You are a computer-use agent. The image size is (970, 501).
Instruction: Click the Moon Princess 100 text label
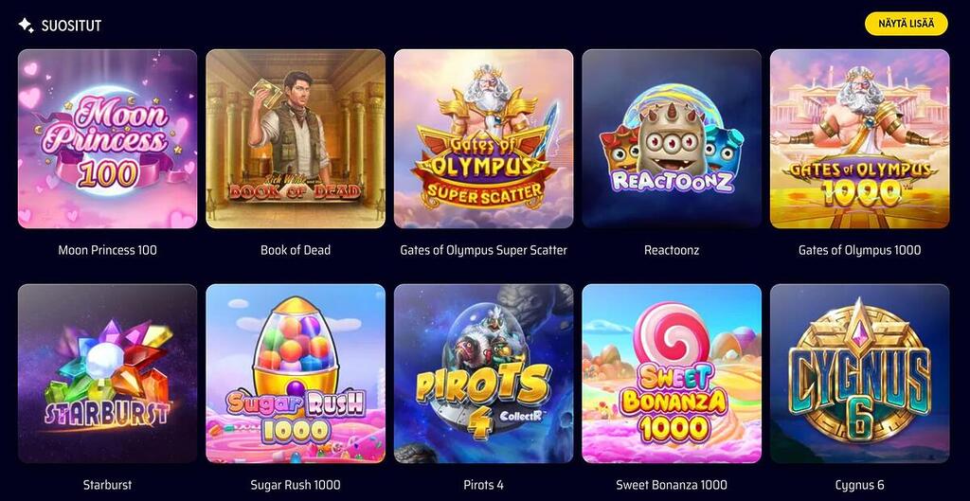108,250
